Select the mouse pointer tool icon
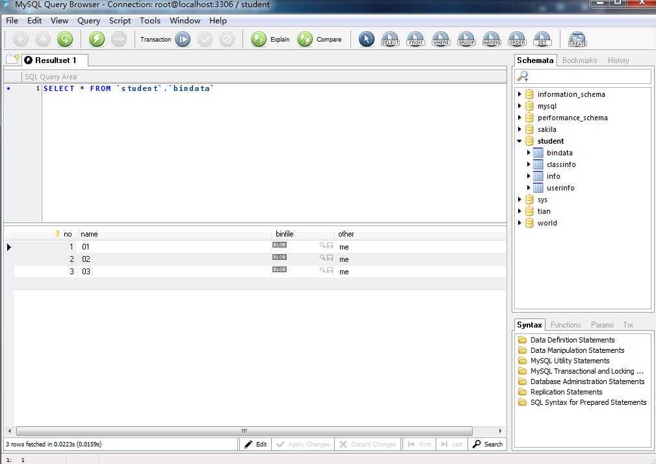This screenshot has width=656, height=464. 367,39
